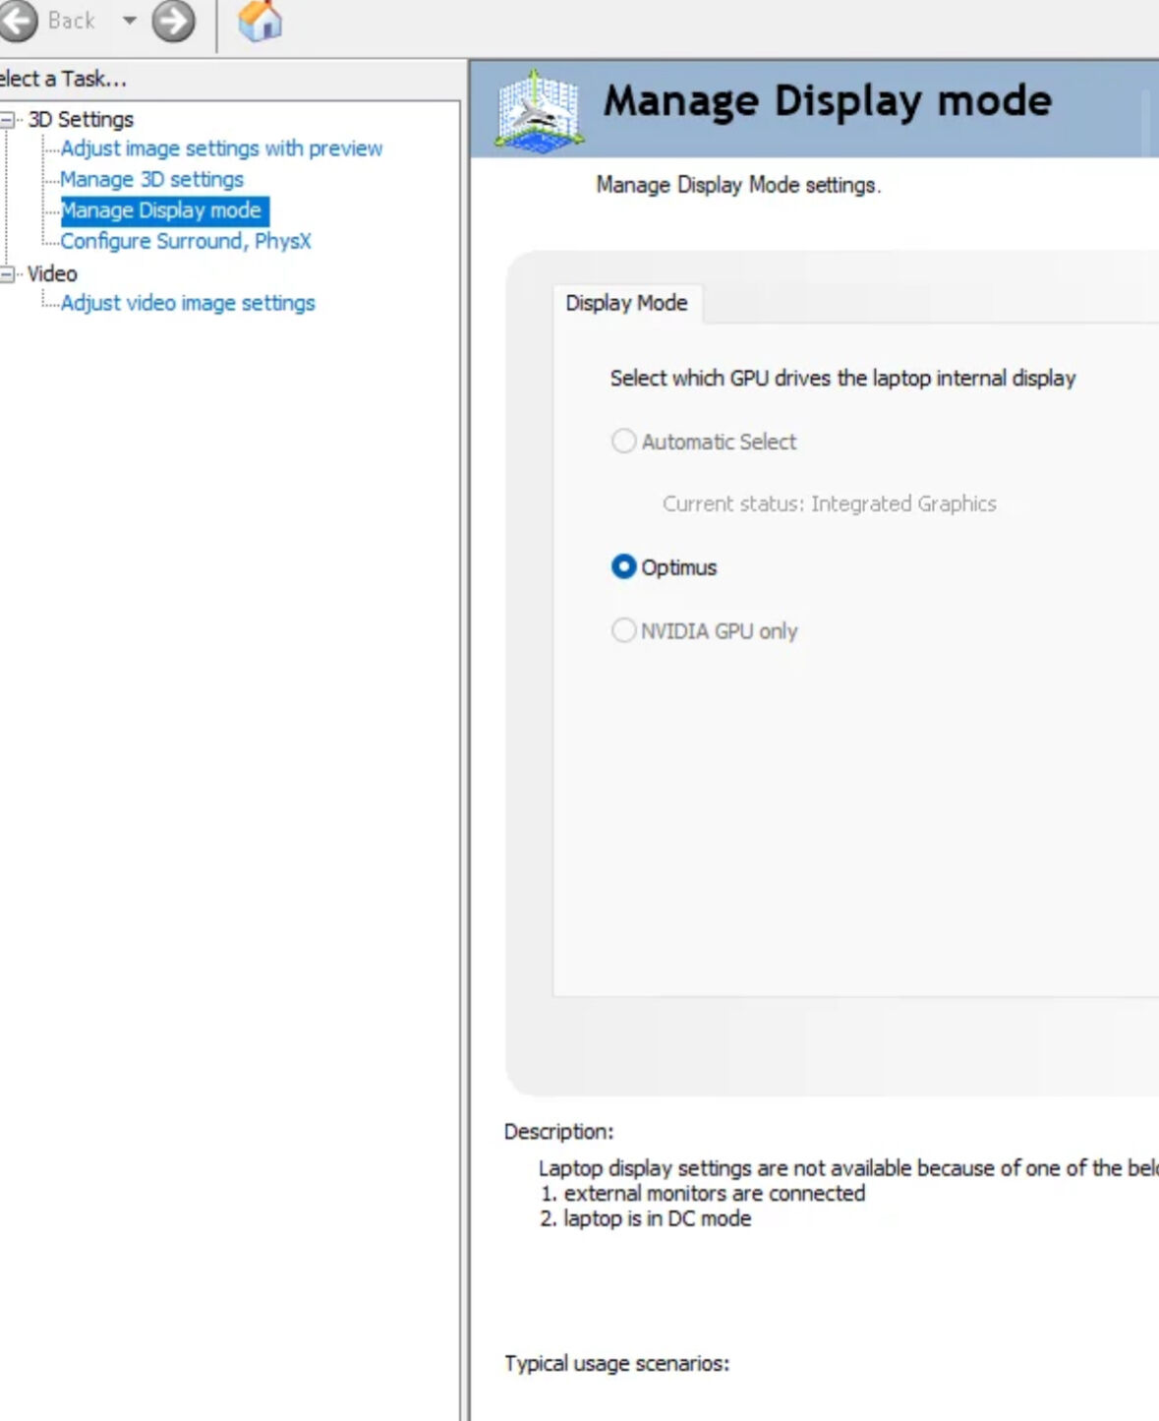Select the Optimus radio button

pos(623,567)
